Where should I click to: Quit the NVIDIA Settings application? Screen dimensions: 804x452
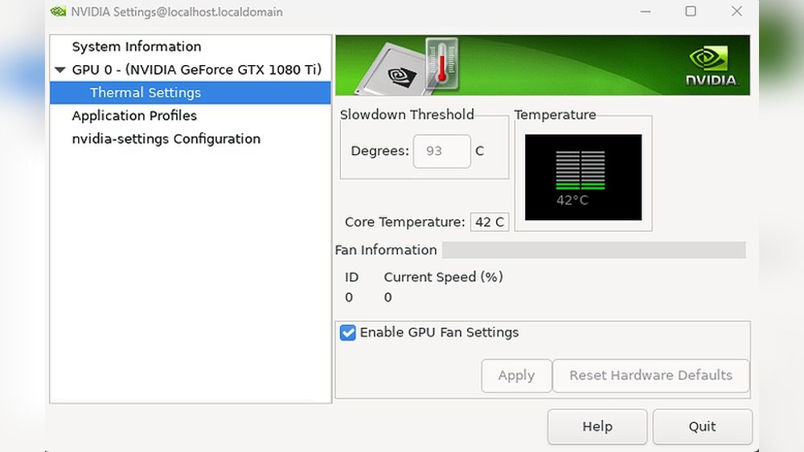[x=702, y=426]
